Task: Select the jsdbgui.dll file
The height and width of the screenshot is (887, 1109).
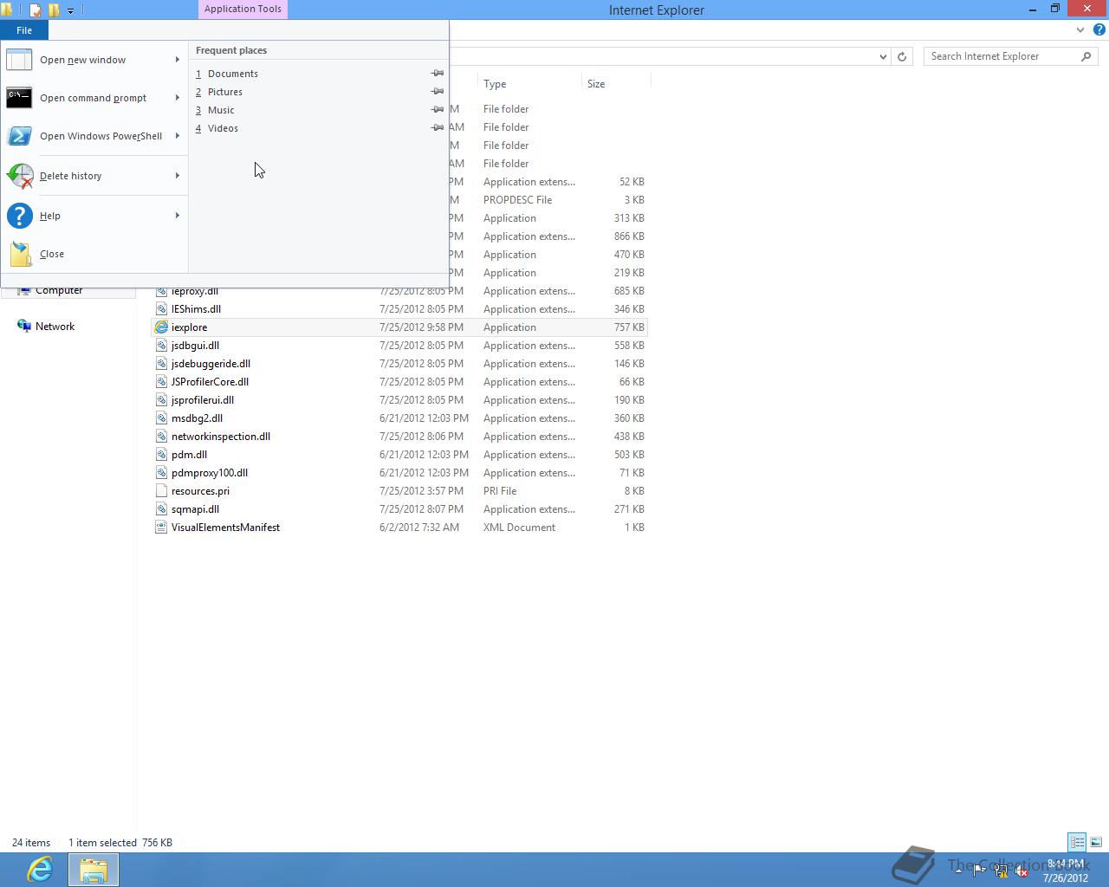Action: [x=195, y=346]
